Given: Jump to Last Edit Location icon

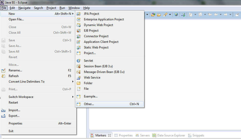Looking at the screenshot, I should [x=210, y=15].
